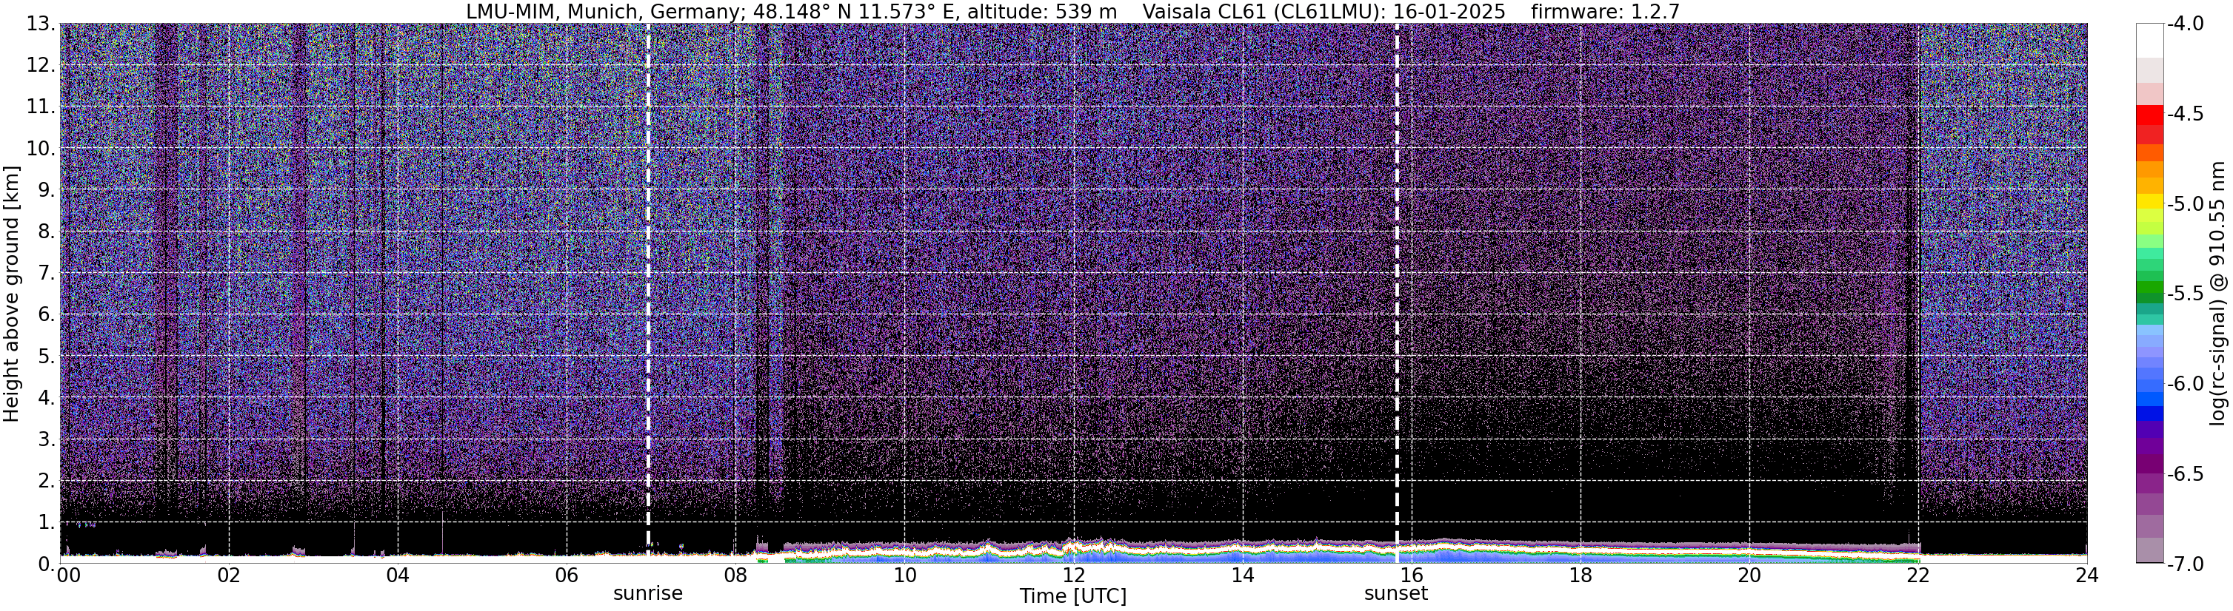The width and height of the screenshot is (2233, 611).
Task: Click the yellow band in the colorbar
Action: tap(2150, 203)
